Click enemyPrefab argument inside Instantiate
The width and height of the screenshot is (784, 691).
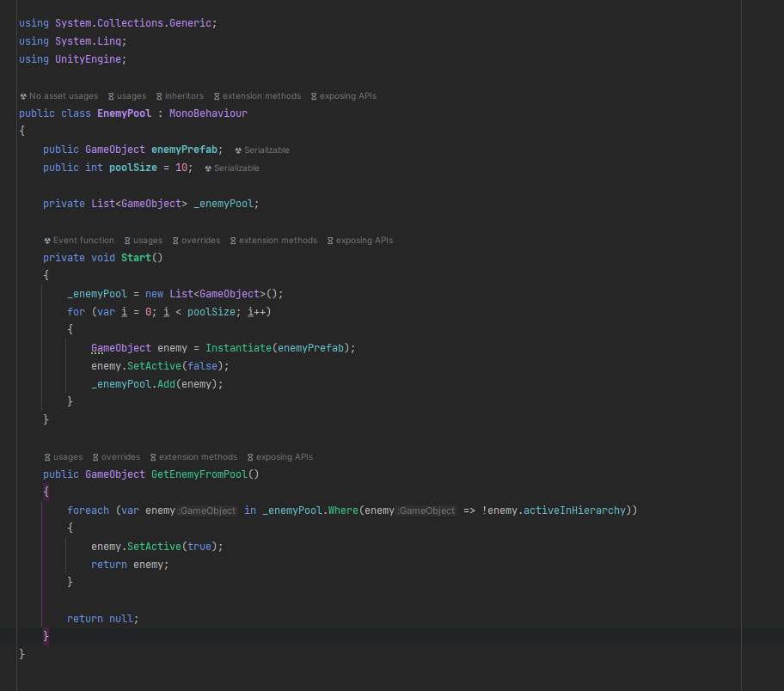(310, 348)
